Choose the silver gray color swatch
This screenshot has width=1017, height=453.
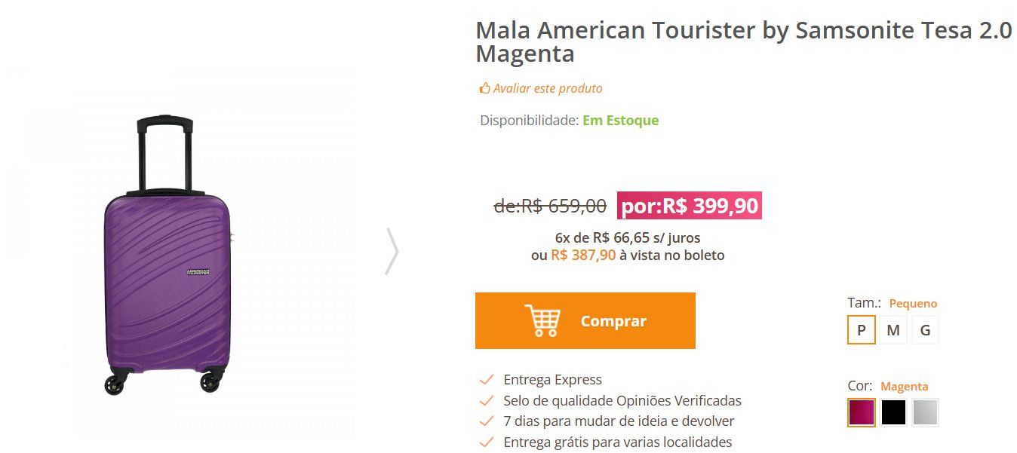tap(925, 412)
